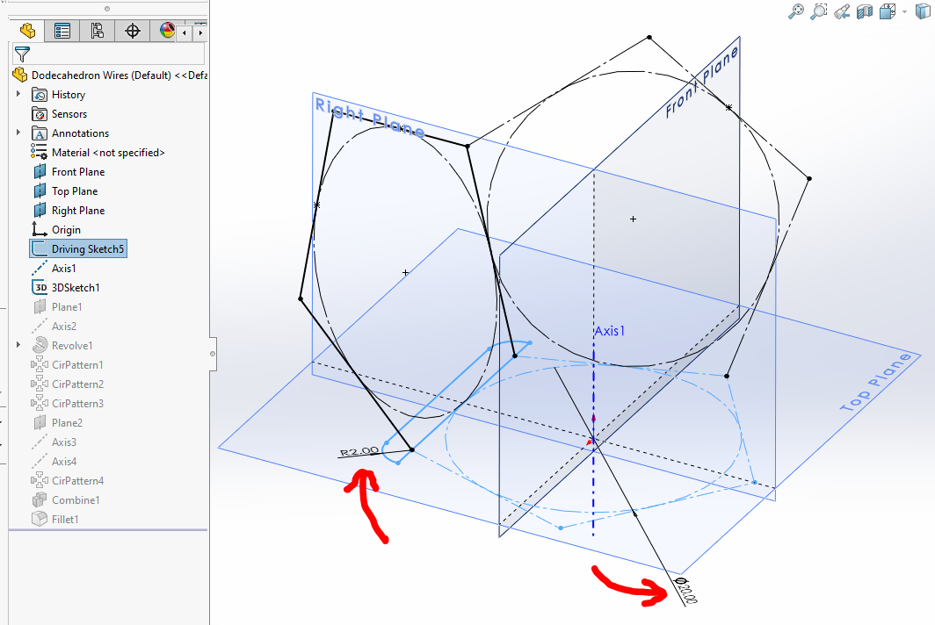Click the Section View icon
Screen dimensions: 935x625
click(x=865, y=11)
